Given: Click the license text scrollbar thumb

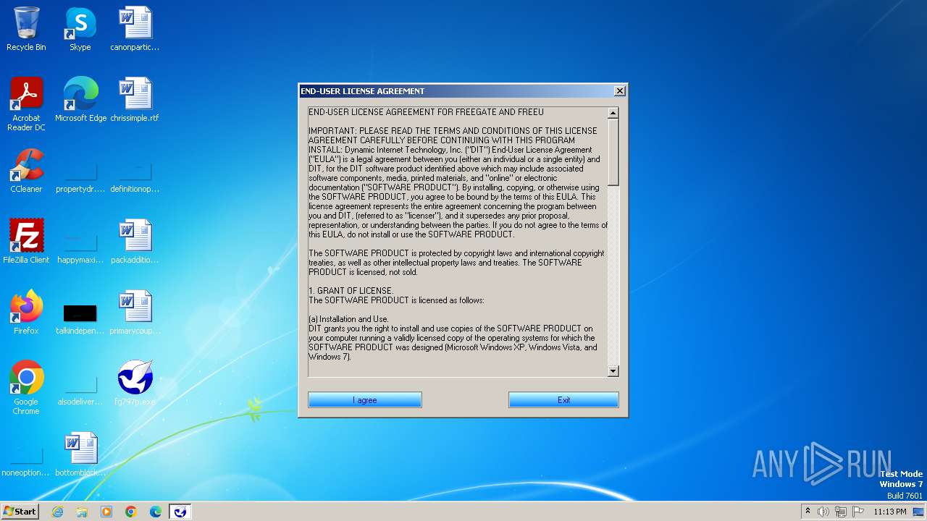Looking at the screenshot, I should click(x=613, y=153).
